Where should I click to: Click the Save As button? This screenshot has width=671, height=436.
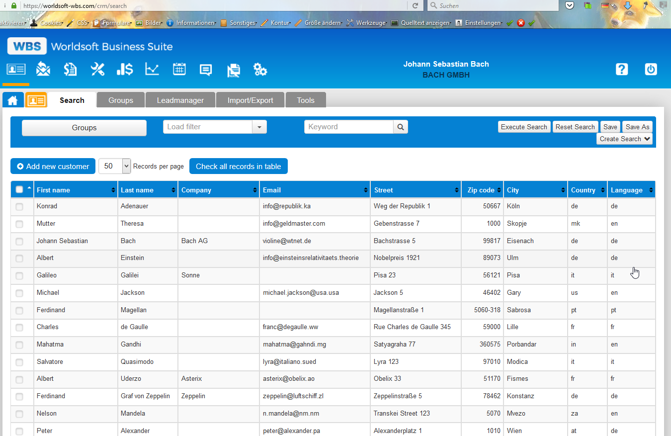point(638,127)
